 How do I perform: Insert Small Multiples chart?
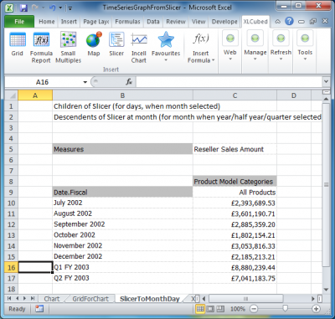click(x=68, y=48)
